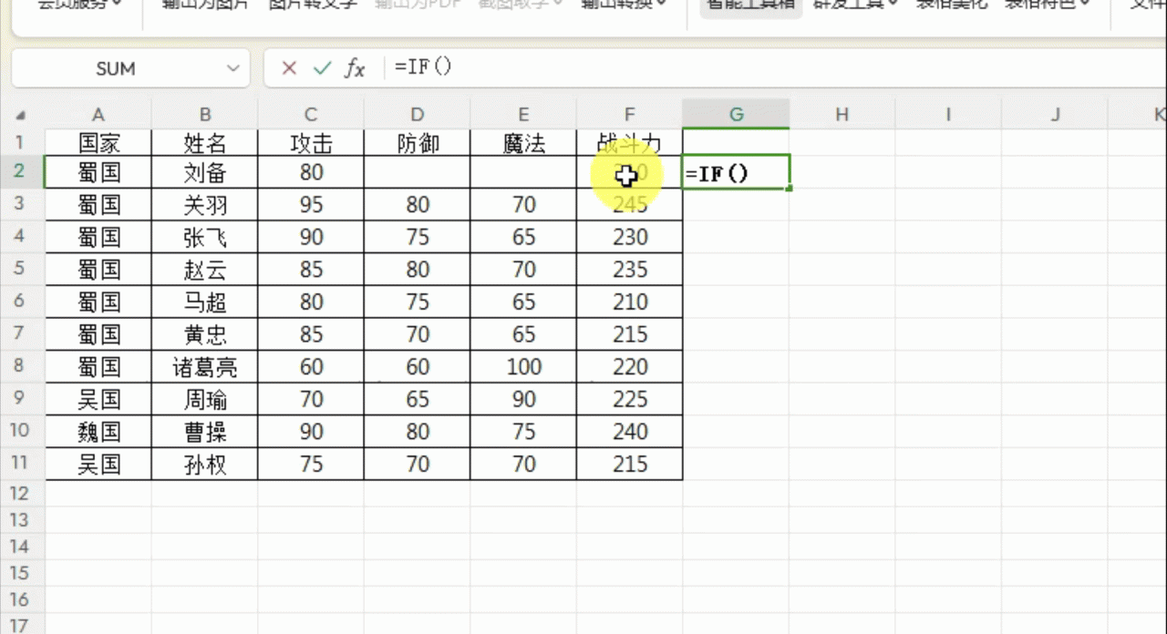Open the Insert Function (fx) dialog

pos(354,68)
